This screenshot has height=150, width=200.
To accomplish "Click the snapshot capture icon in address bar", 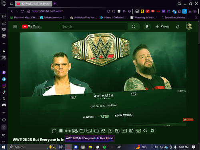I will click(114, 11).
